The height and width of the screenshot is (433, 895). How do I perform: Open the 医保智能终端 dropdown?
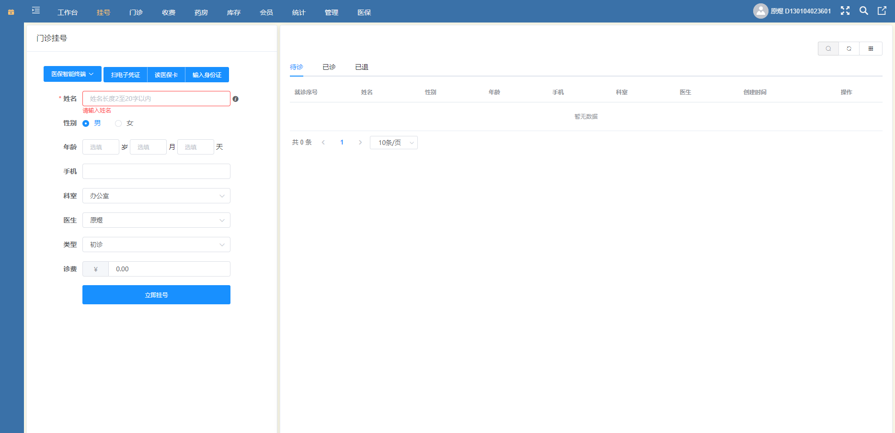tap(72, 74)
